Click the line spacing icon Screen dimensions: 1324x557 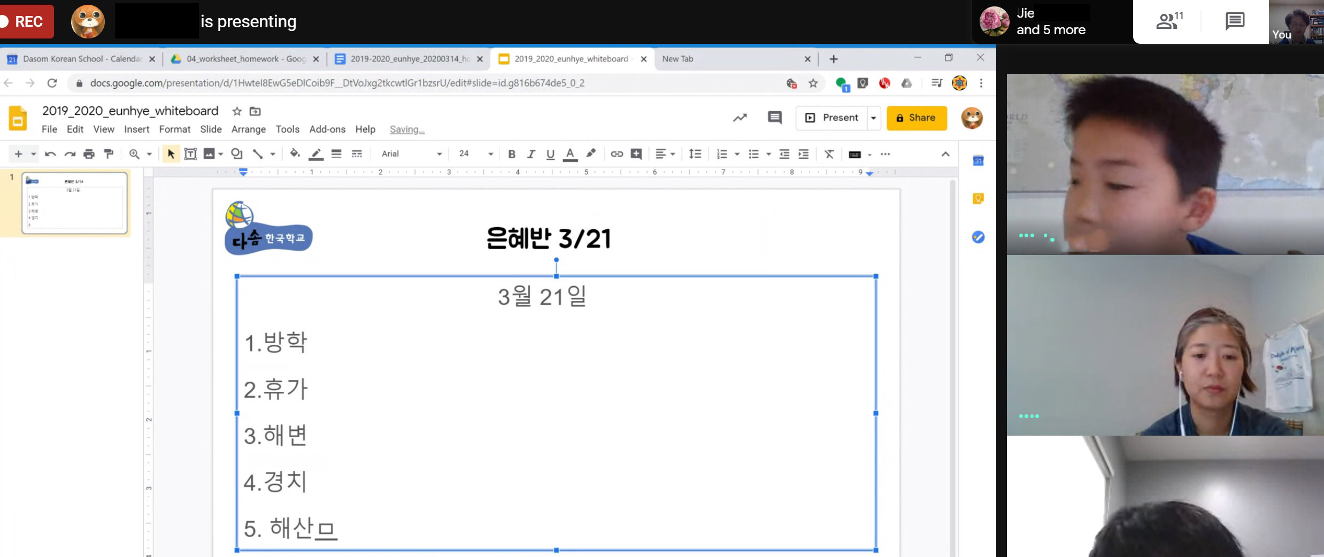point(695,154)
